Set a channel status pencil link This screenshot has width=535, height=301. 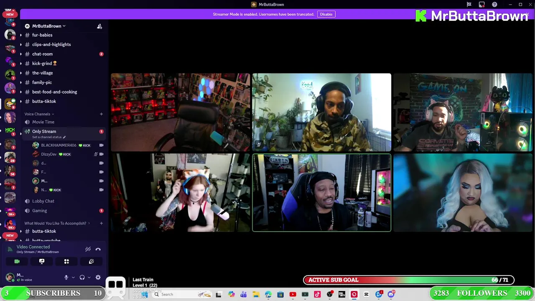pos(49,137)
